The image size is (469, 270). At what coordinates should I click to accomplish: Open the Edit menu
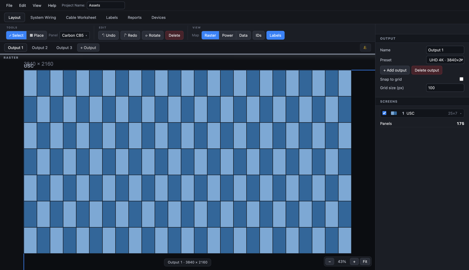23,5
